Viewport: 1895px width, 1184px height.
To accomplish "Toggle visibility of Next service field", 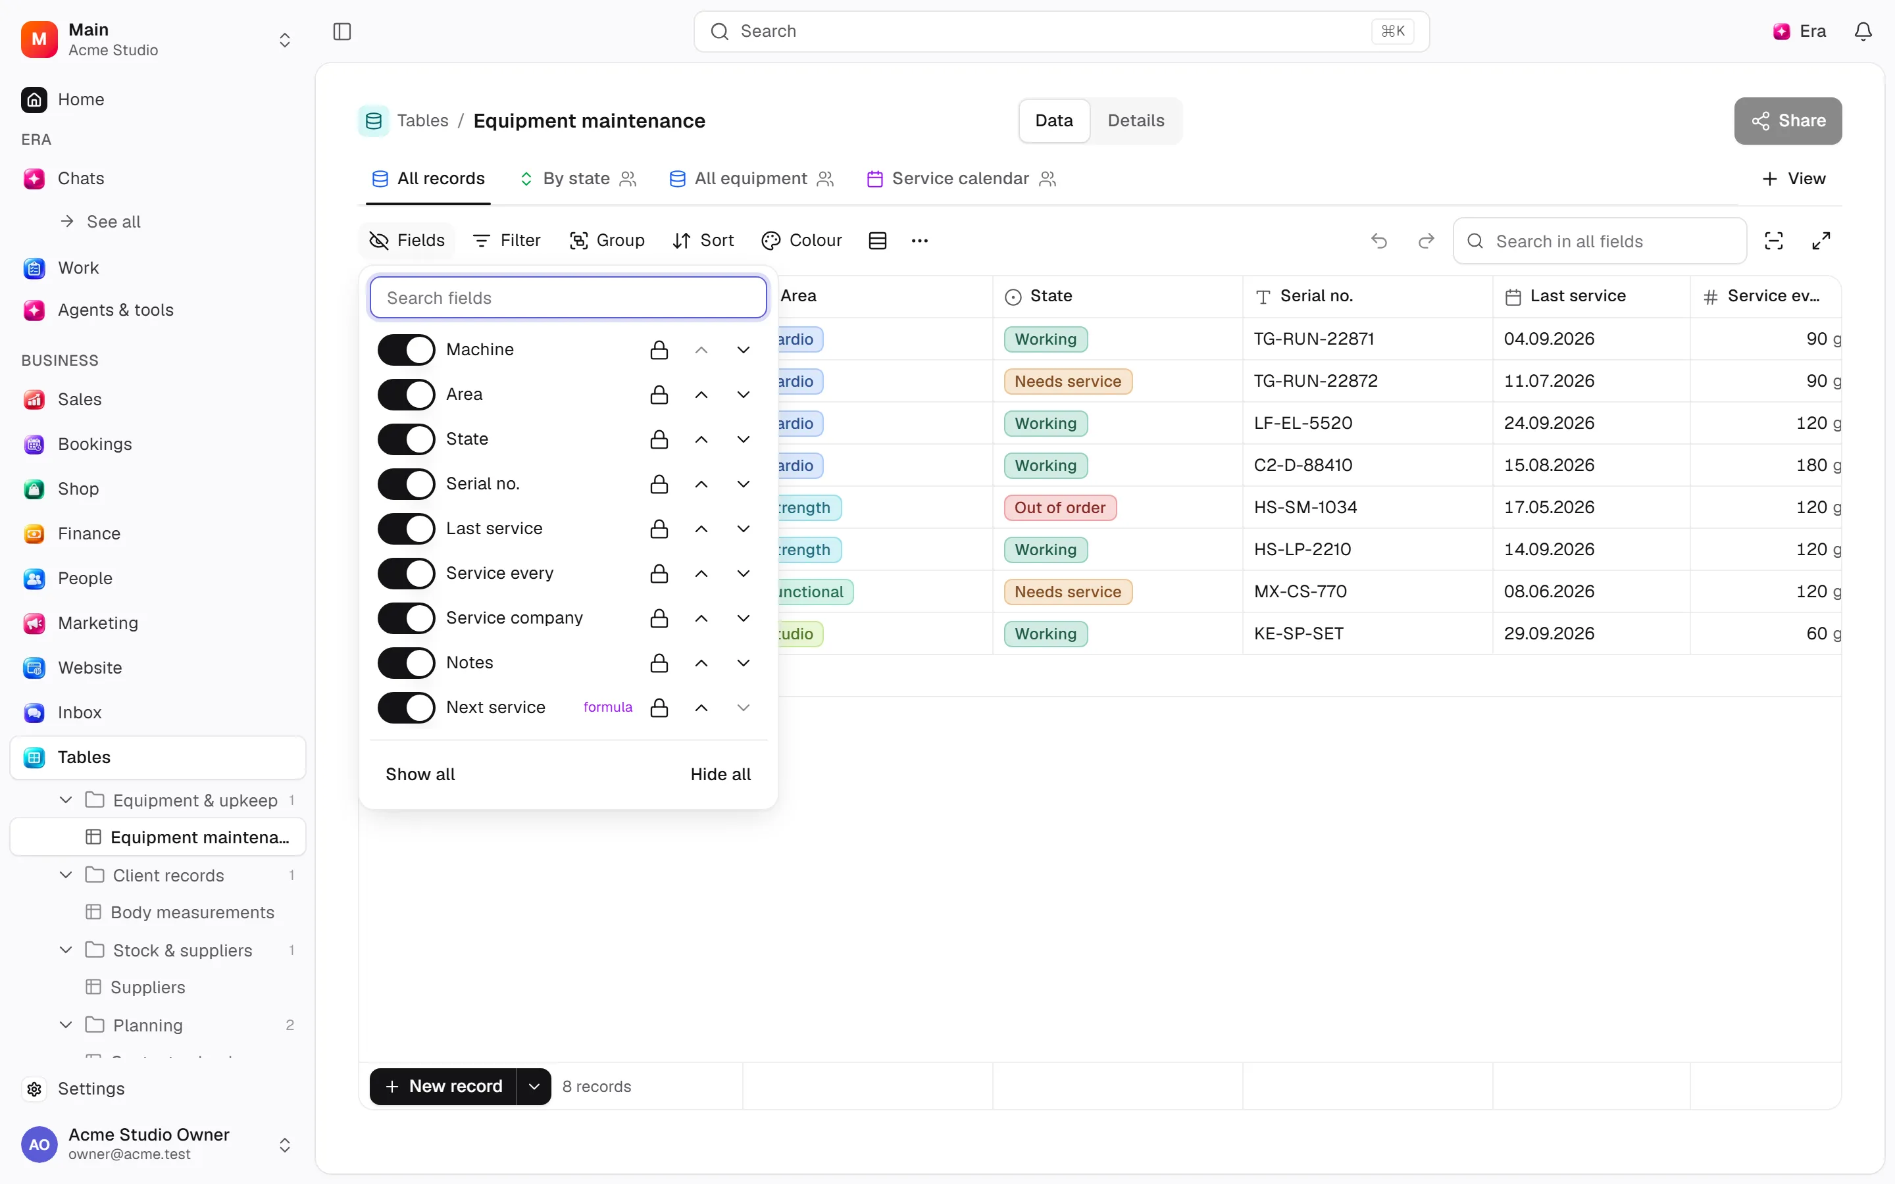I will [405, 708].
